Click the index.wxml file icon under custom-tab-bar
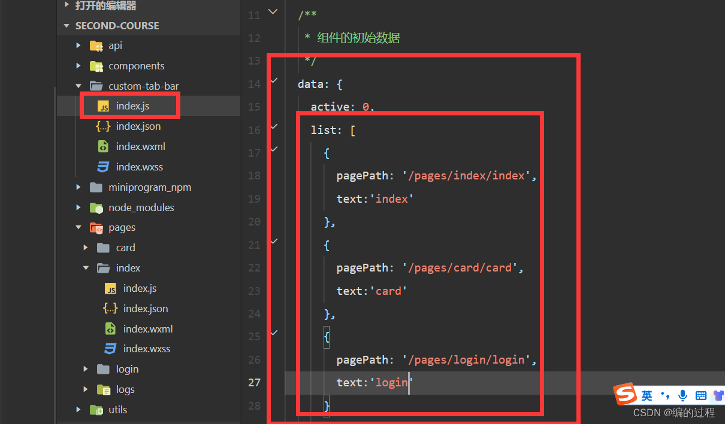The width and height of the screenshot is (725, 424). [x=103, y=147]
